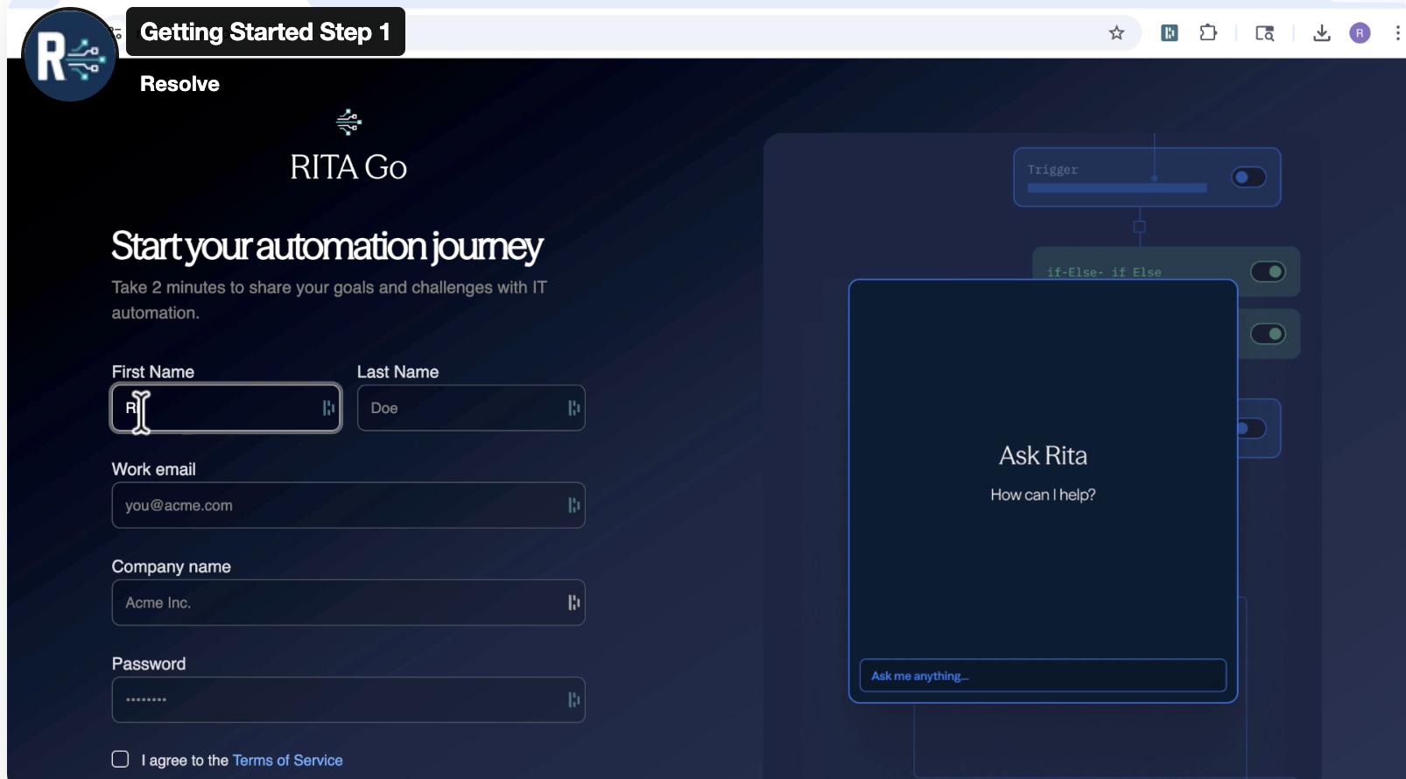Image resolution: width=1406 pixels, height=779 pixels.
Task: Click password manager icon in First Name field
Action: tap(328, 408)
